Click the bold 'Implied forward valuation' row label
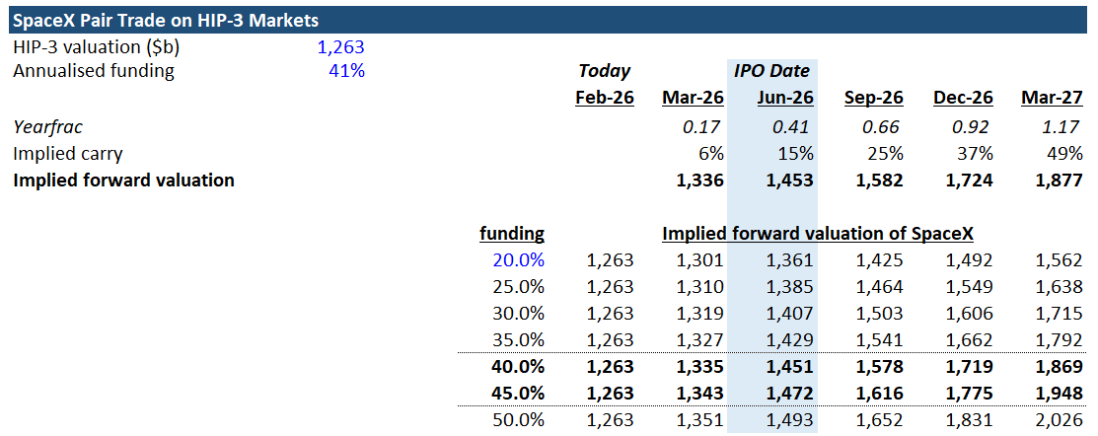Viewport: 1098px width, 436px height. tap(123, 180)
